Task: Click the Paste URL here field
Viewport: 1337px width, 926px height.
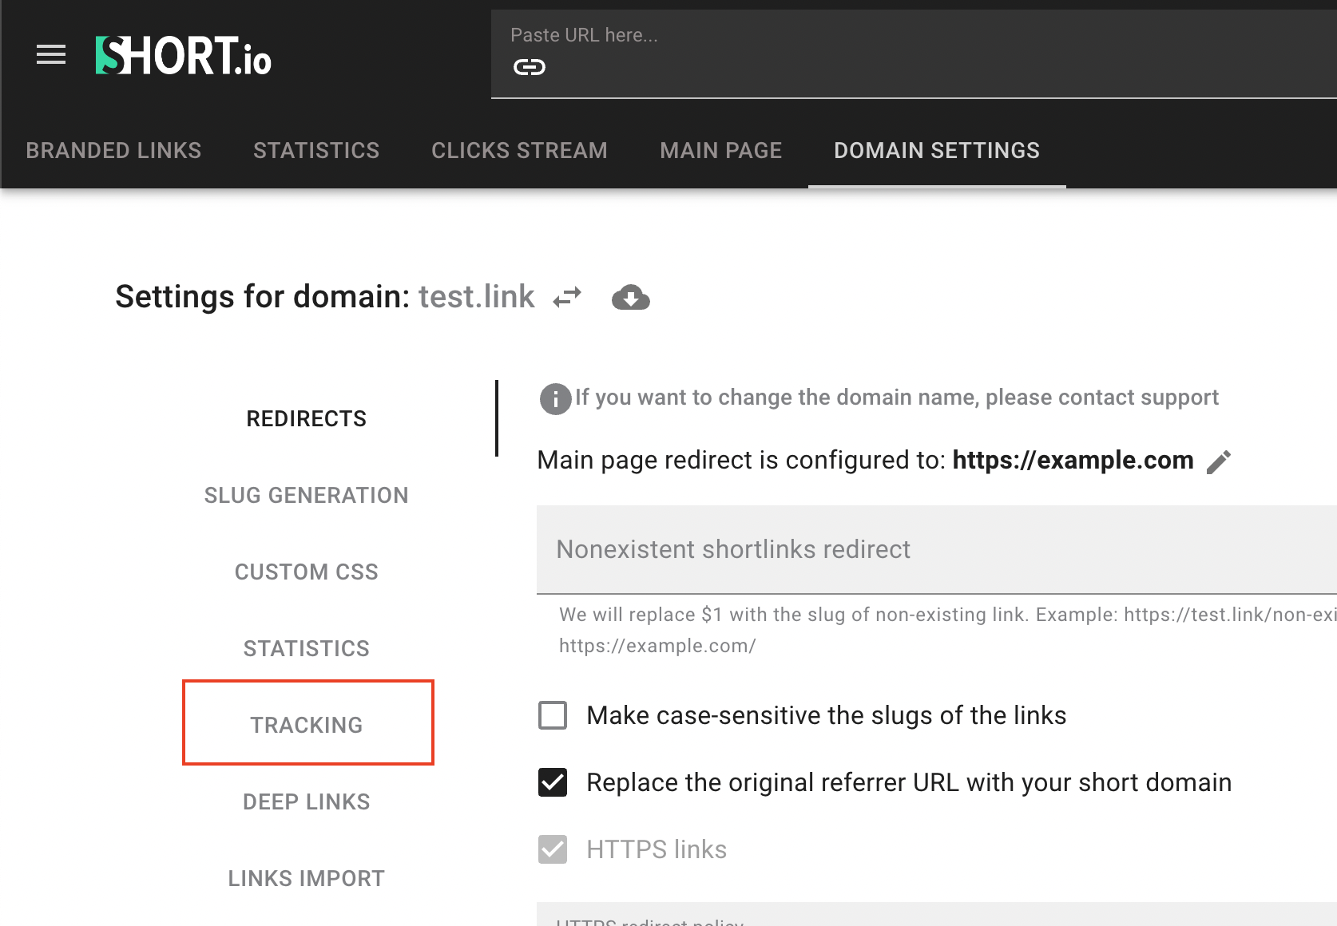Action: [x=911, y=36]
